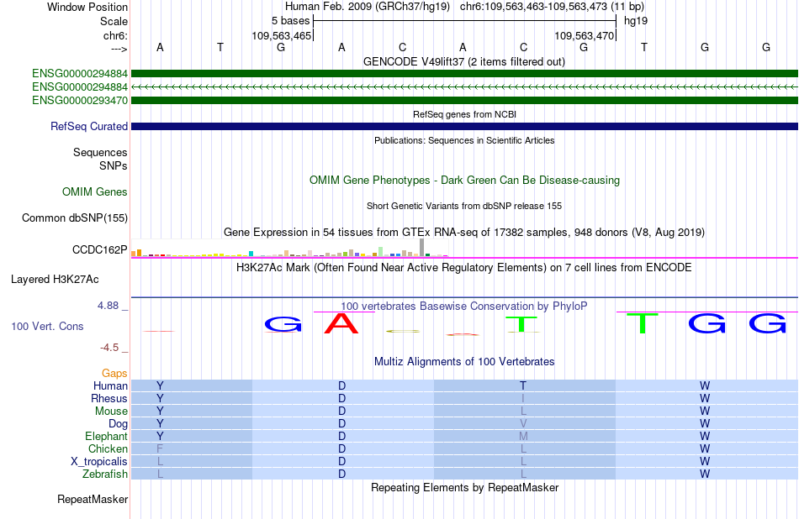Click the Gaps row label
This screenshot has width=799, height=519.
pyautogui.click(x=114, y=374)
